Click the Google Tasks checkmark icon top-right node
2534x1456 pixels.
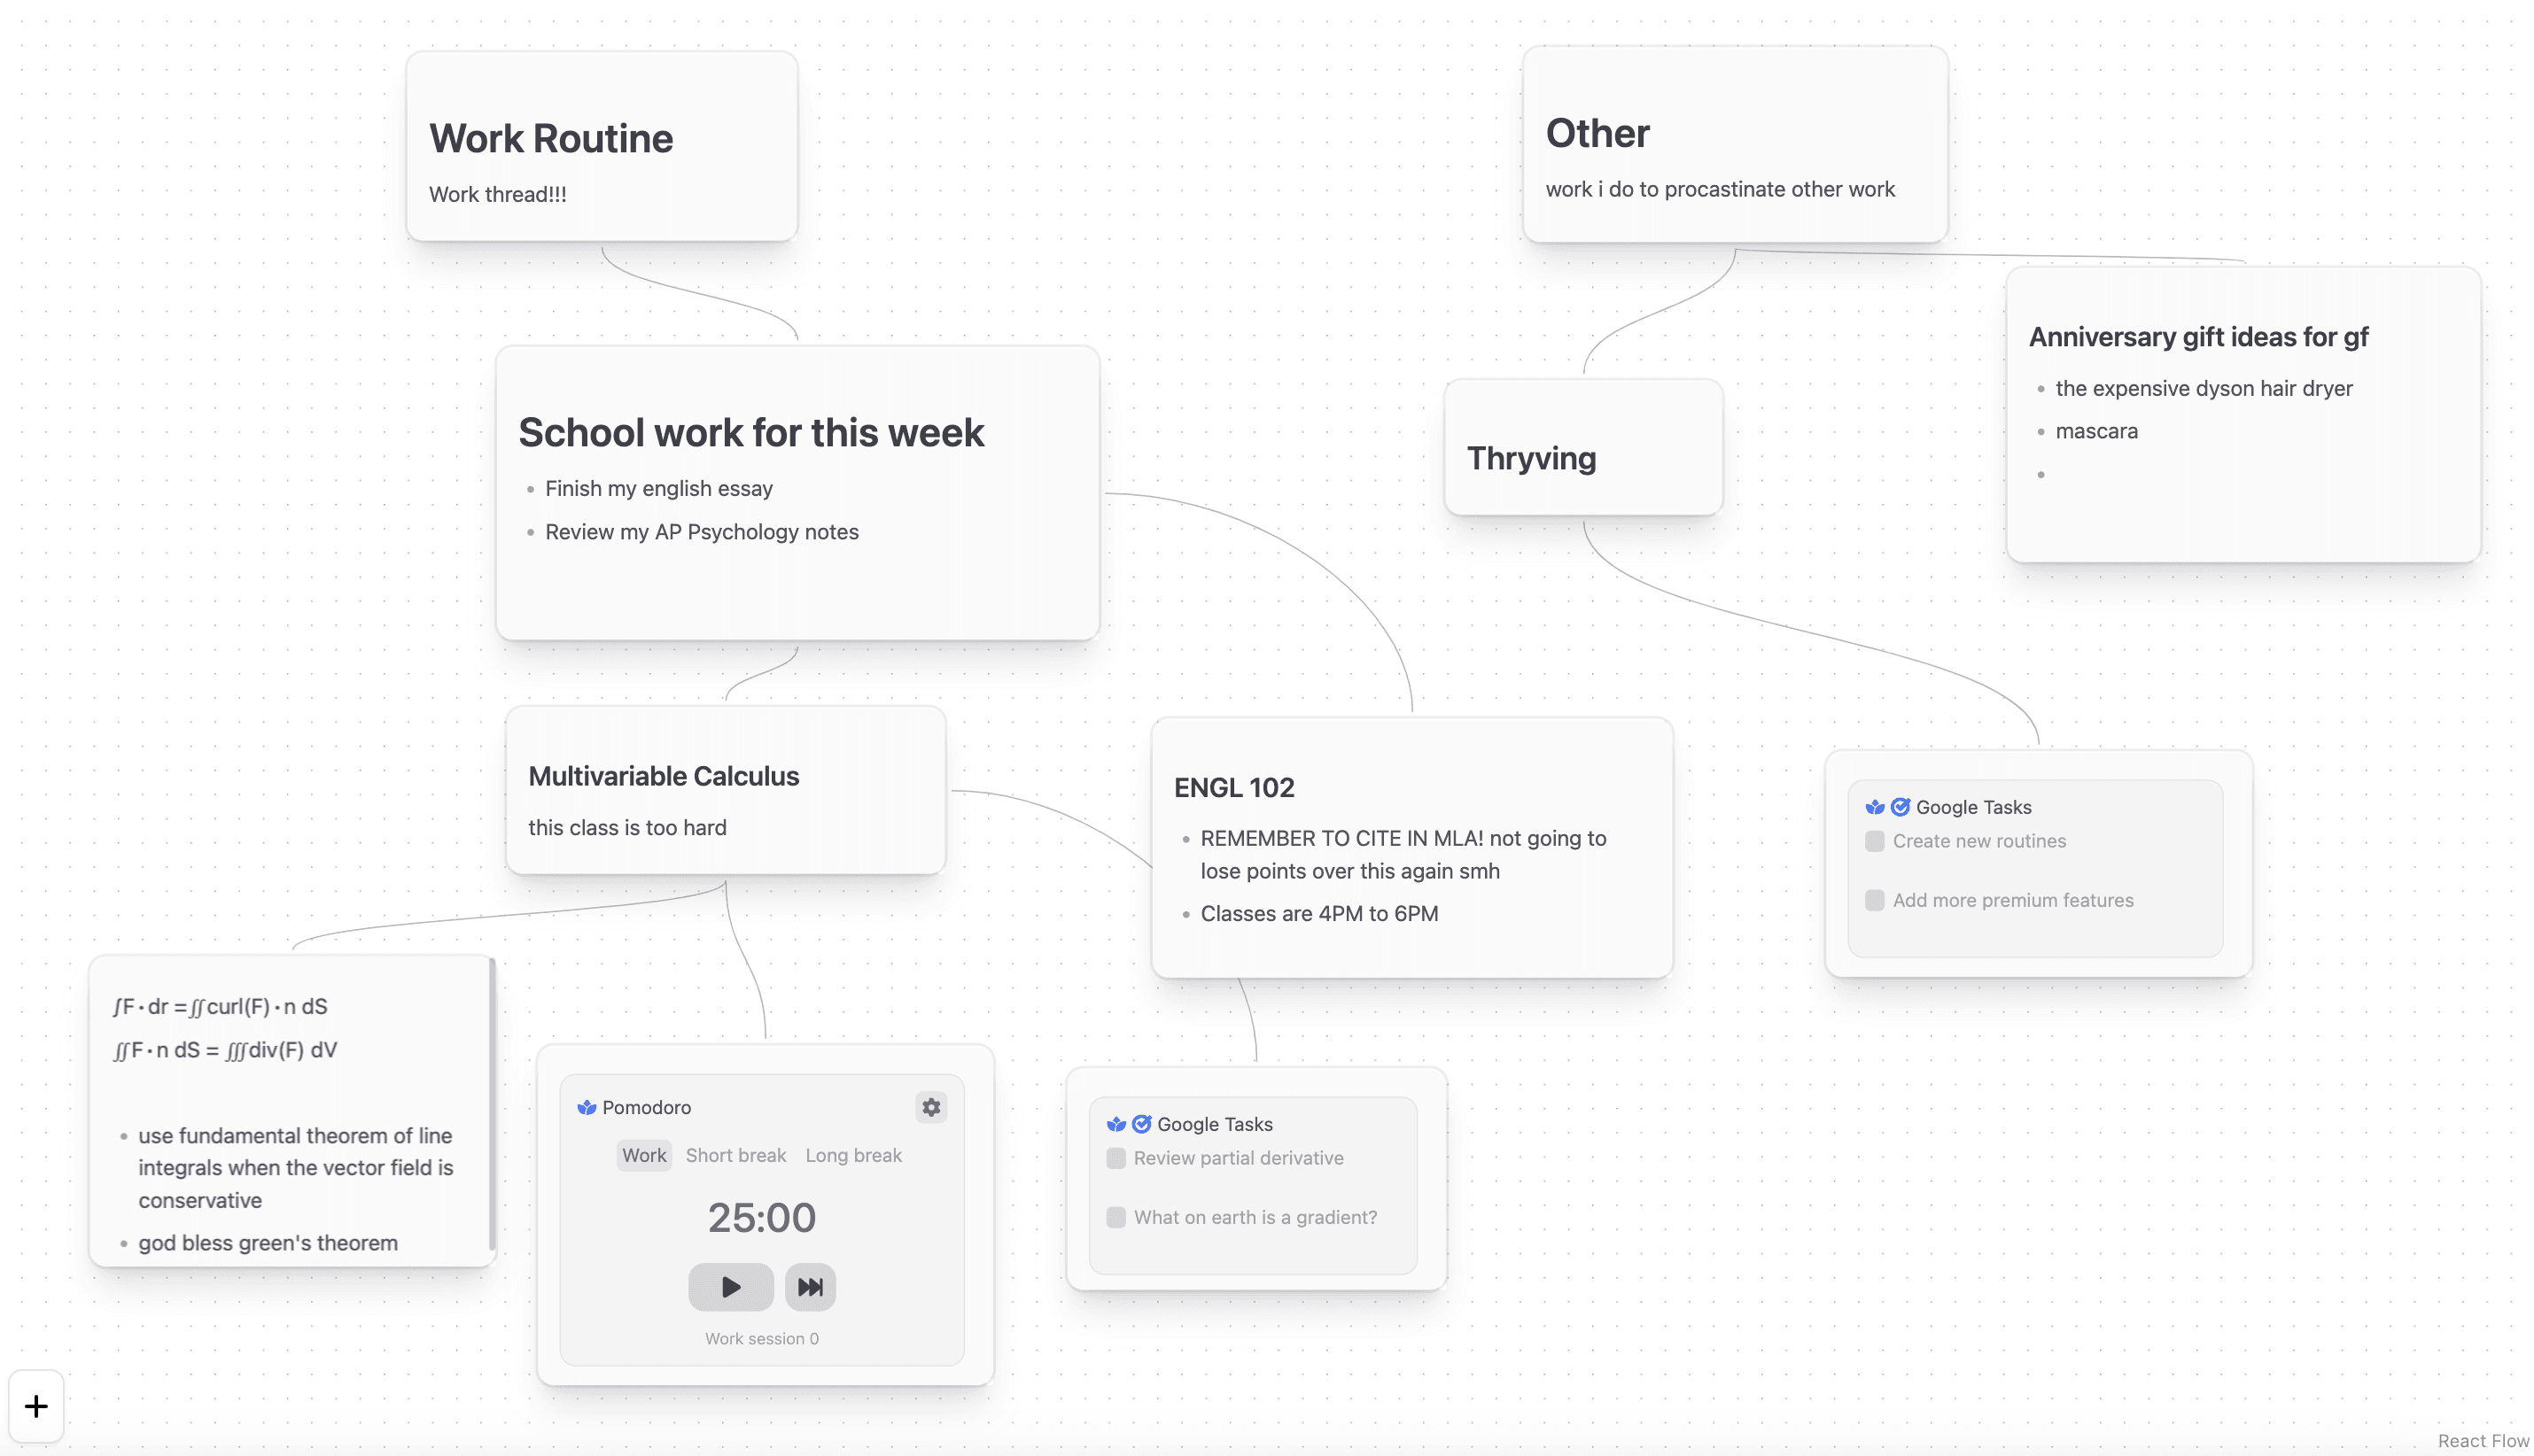(x=1899, y=805)
